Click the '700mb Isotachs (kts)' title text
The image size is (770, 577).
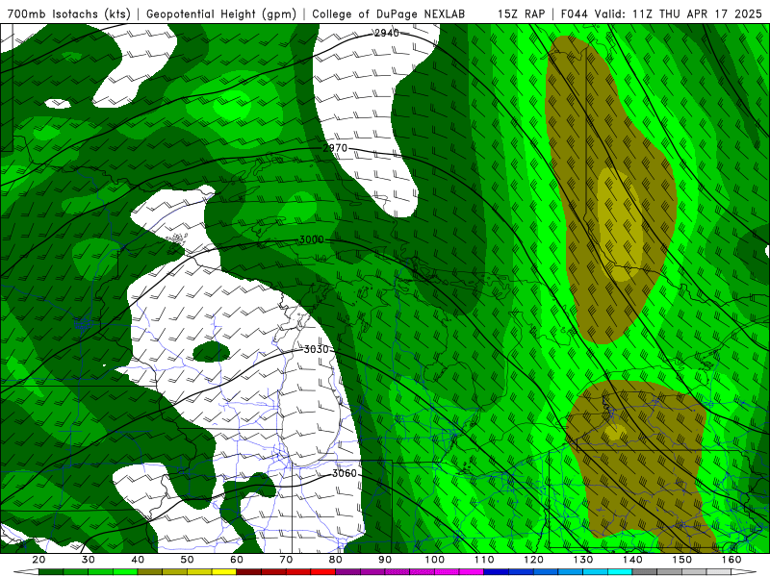click(x=68, y=13)
